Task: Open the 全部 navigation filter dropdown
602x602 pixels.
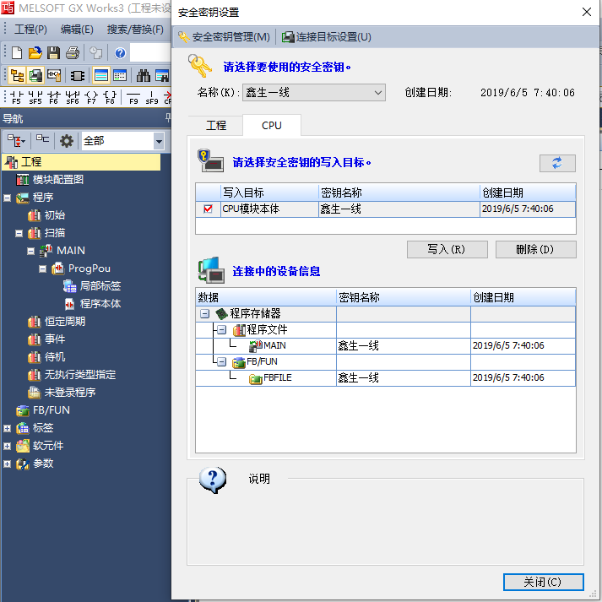Action: (x=159, y=141)
